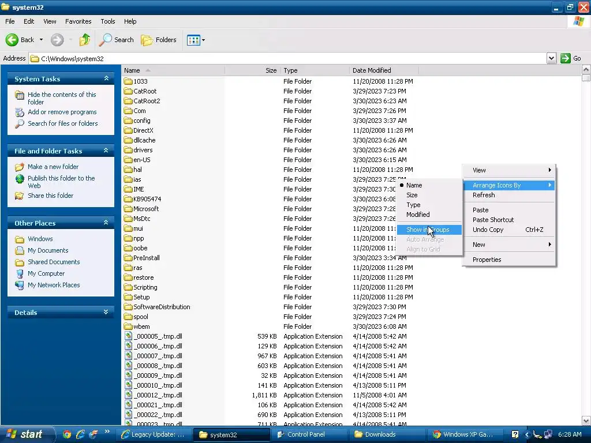
Task: Click scrollbar down arrow in file list
Action: coord(586,421)
